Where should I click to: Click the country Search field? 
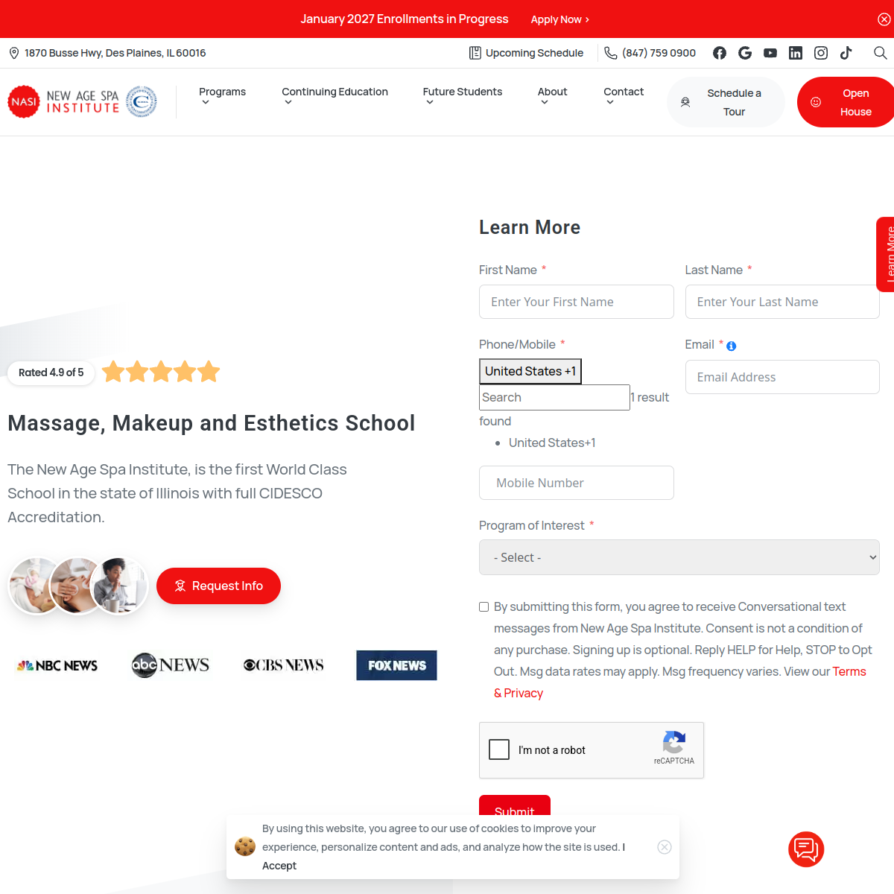point(554,397)
